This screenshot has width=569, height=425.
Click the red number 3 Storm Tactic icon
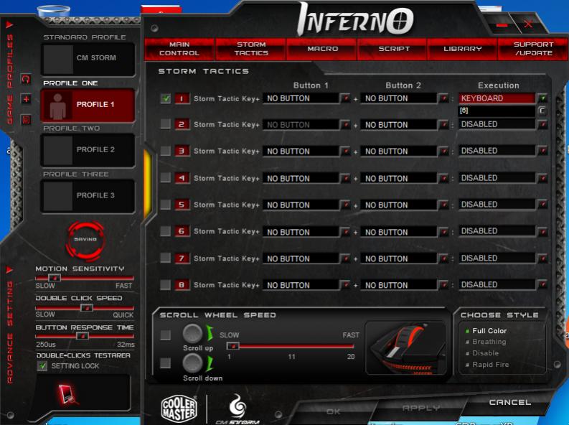tap(182, 151)
